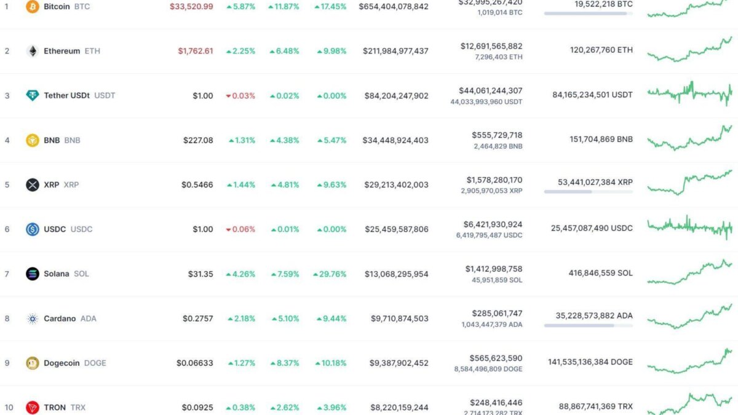Select the Cardano ADA logo
This screenshot has width=738, height=415.
pyautogui.click(x=33, y=318)
